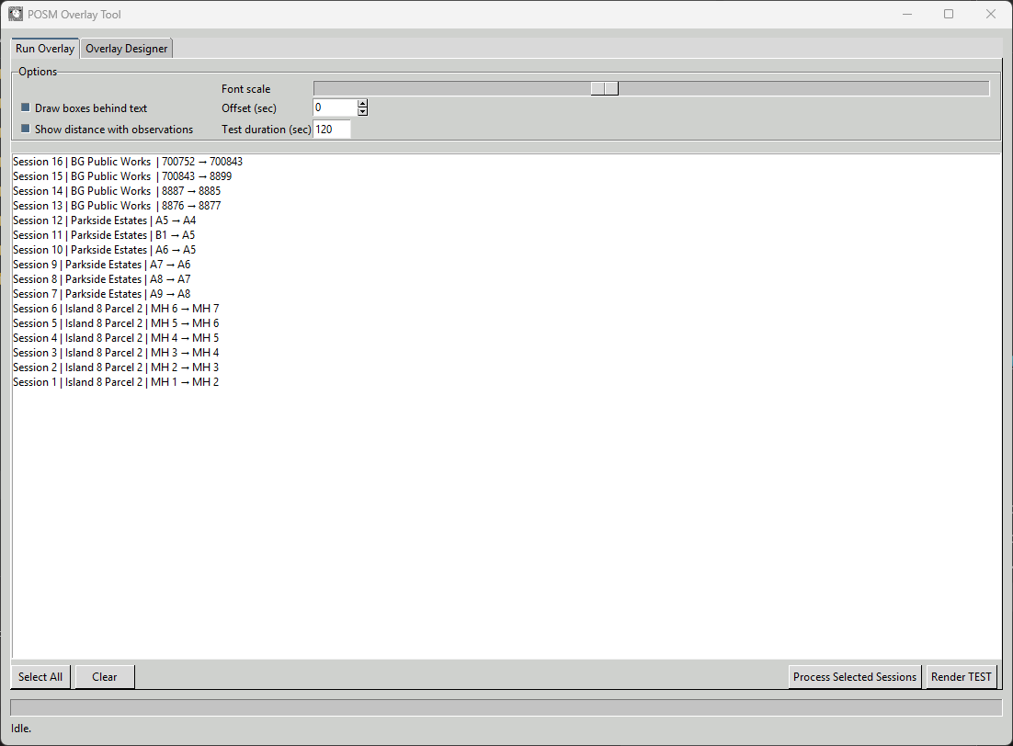
Task: Switch to the Overlay Designer tab
Action: [x=127, y=49]
